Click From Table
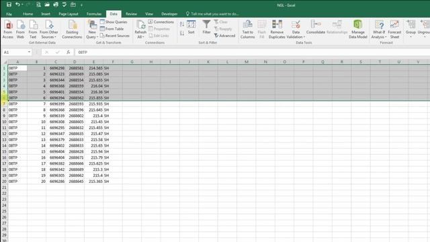Viewport: 430px width, 242px height. [112, 28]
